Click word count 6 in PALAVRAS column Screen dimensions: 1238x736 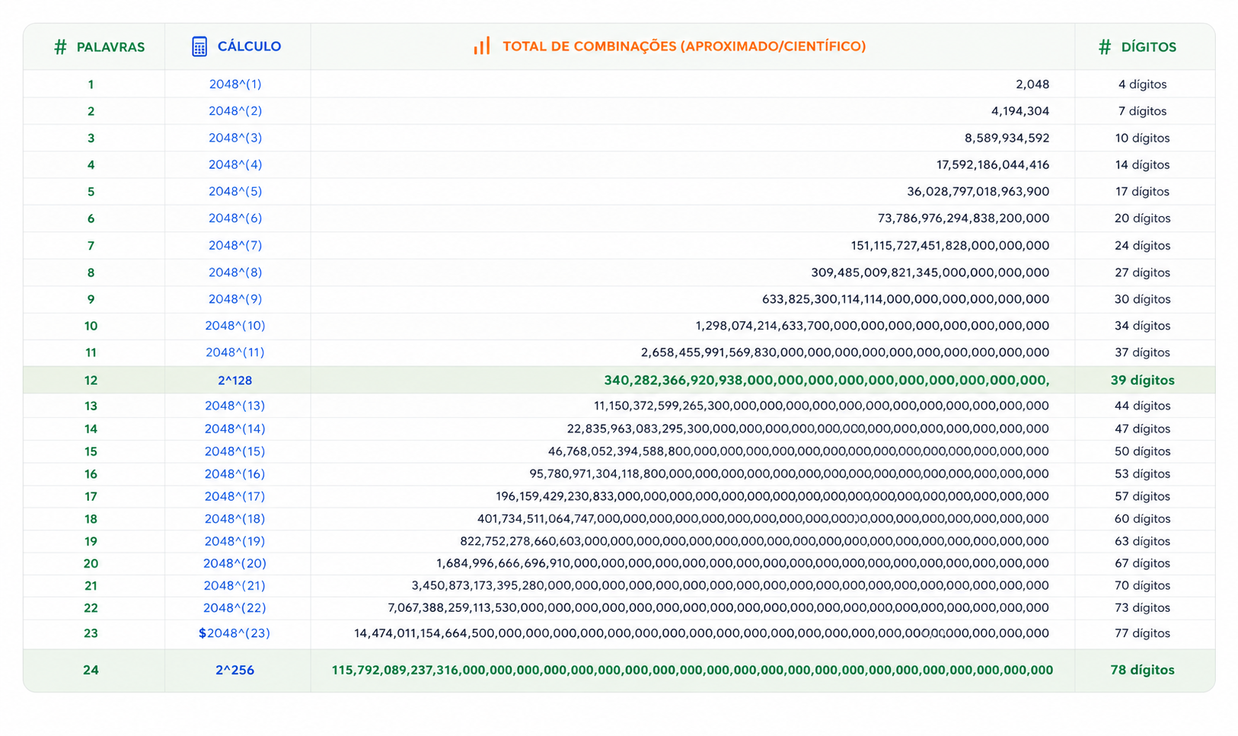(x=91, y=218)
